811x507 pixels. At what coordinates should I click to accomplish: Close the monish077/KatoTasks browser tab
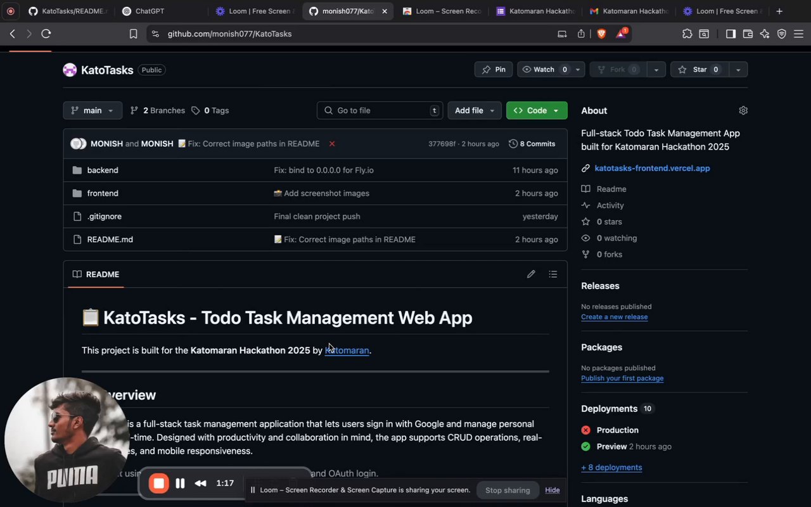[384, 11]
